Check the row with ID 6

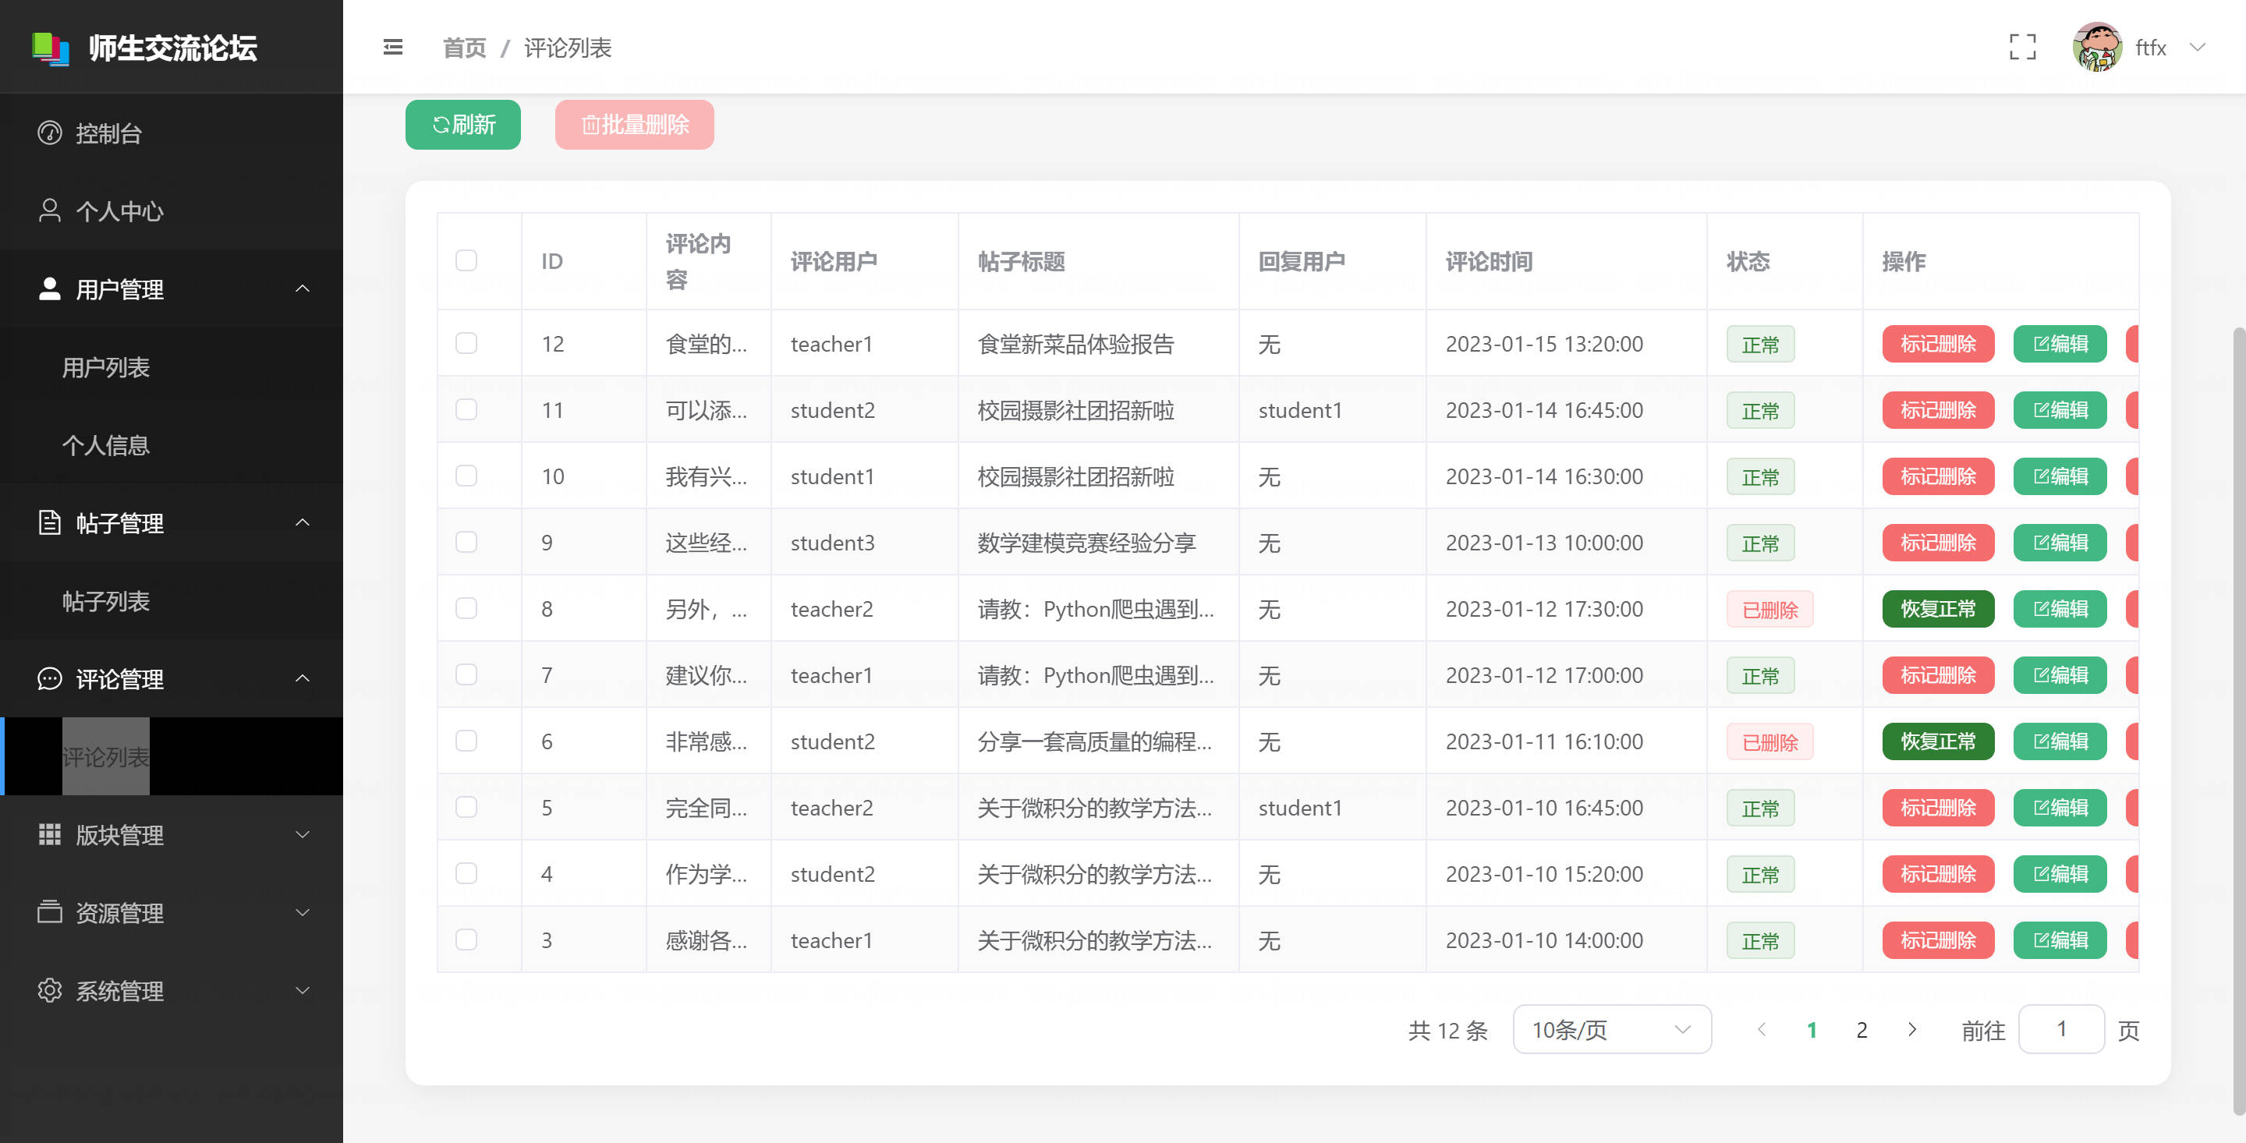466,740
